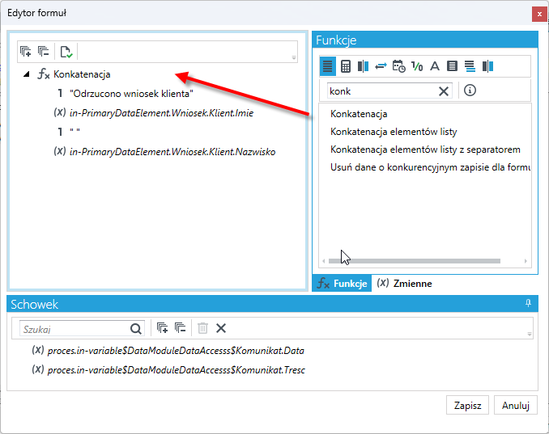
Task: Filter functions by boxed list document category
Action: [x=452, y=66]
